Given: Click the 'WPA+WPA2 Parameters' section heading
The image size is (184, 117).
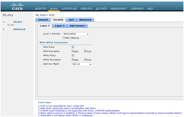Looking at the screenshot, I should coord(54,42).
